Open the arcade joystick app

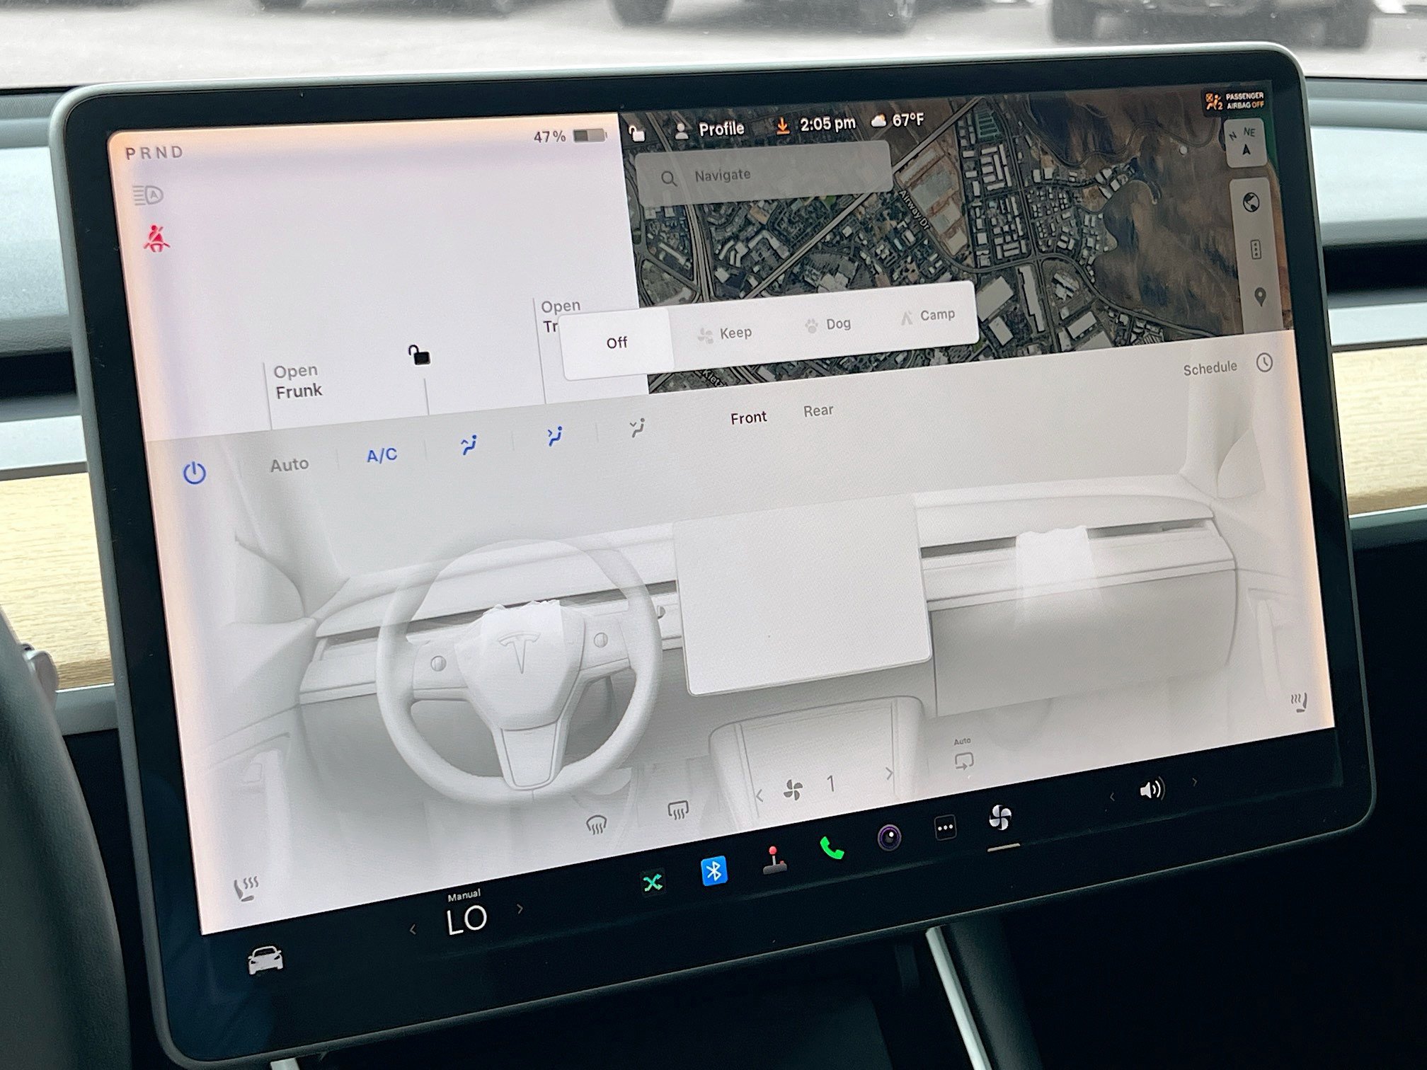click(774, 860)
